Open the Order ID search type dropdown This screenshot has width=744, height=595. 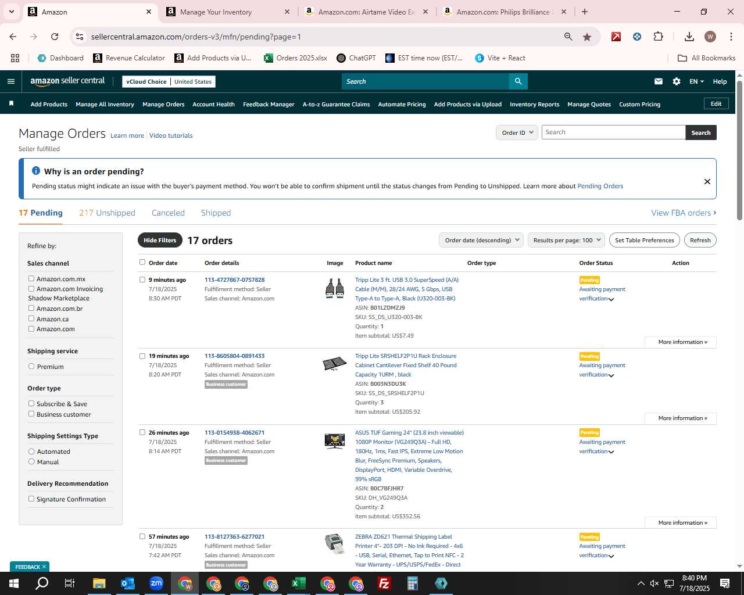[x=517, y=132]
